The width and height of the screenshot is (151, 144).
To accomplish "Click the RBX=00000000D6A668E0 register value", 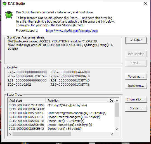I will [x=70, y=72].
